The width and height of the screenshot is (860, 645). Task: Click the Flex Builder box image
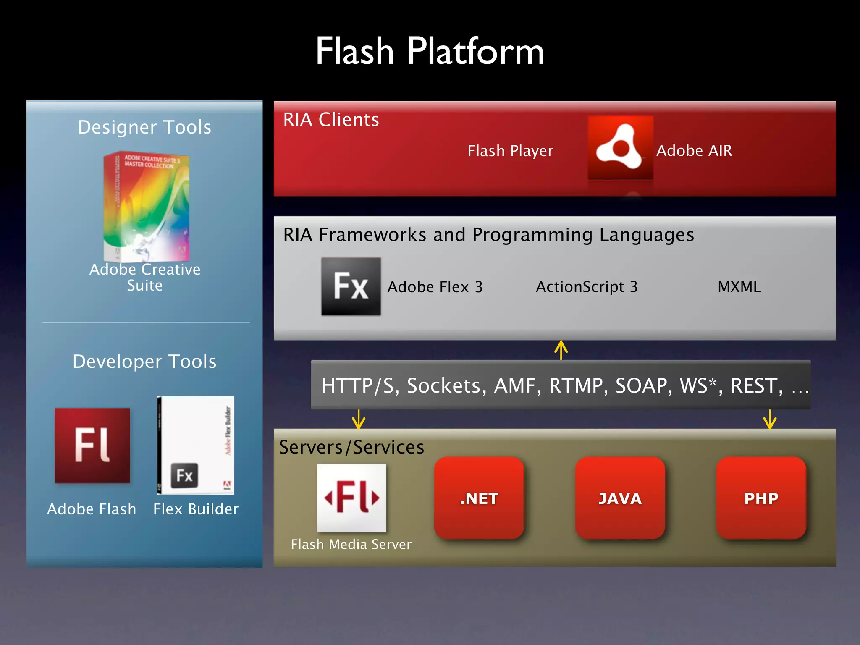[x=196, y=446]
